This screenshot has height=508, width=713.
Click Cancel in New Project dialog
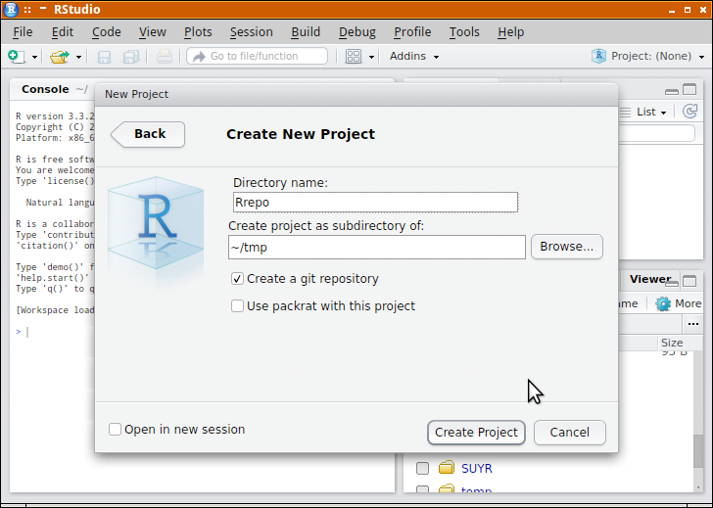click(x=569, y=432)
